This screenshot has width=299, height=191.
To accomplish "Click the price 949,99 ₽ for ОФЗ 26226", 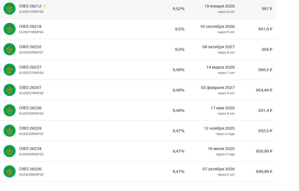I will 264,172.
